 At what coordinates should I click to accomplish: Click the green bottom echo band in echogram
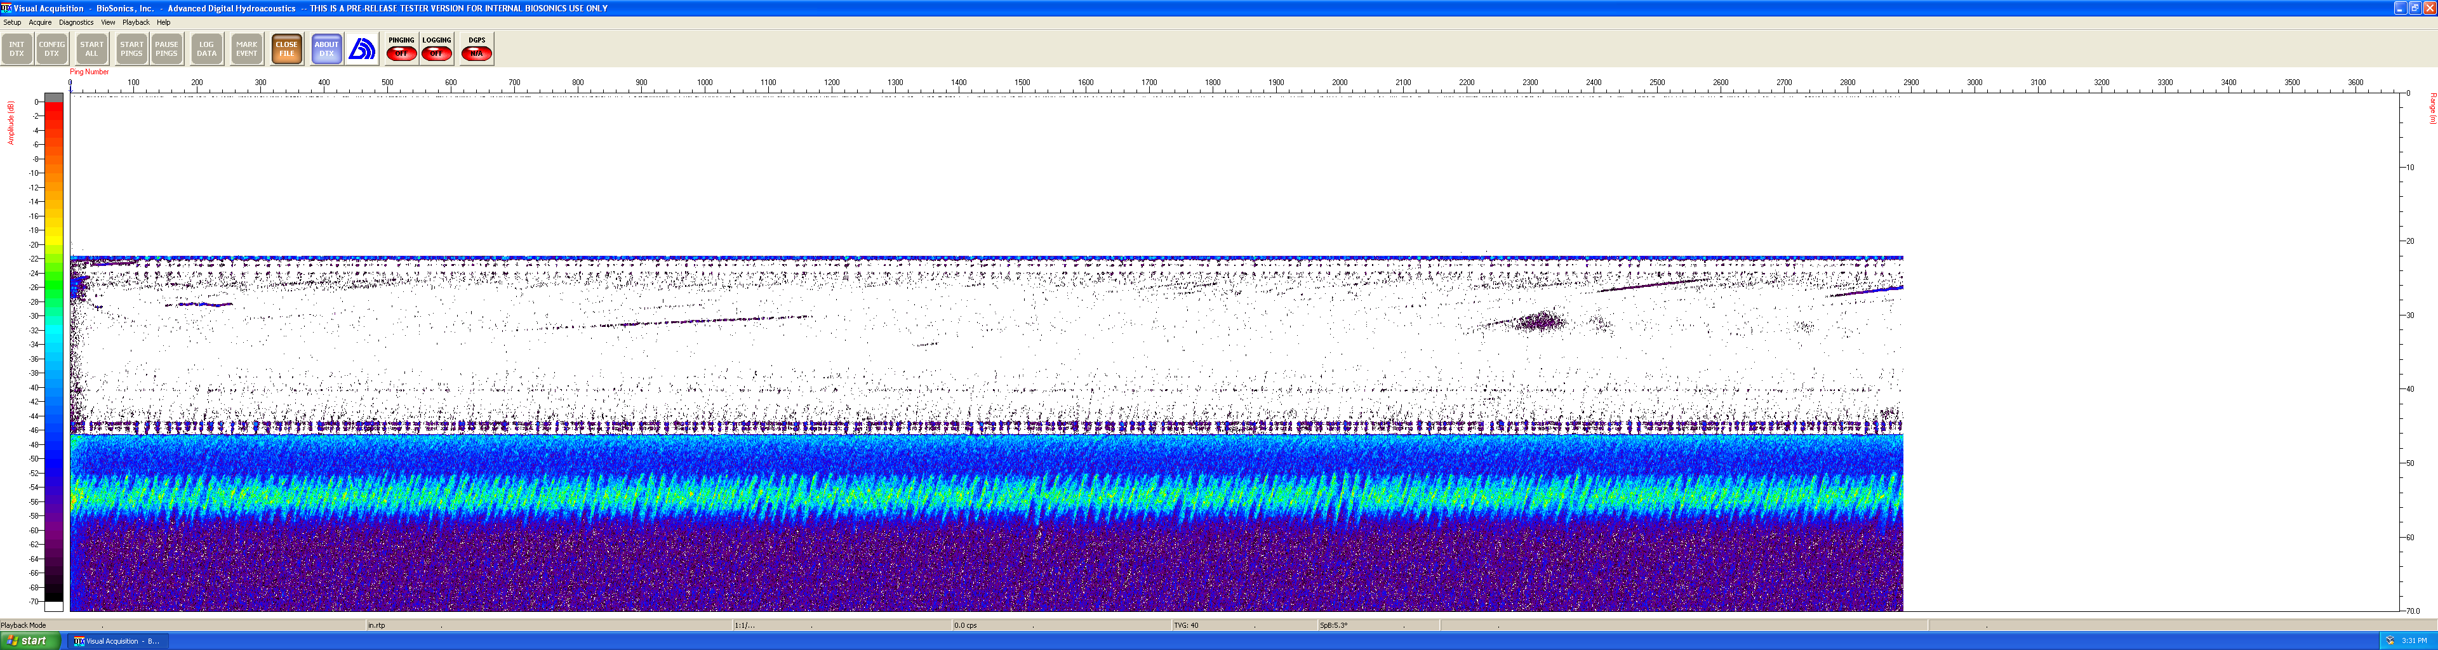coord(986,495)
